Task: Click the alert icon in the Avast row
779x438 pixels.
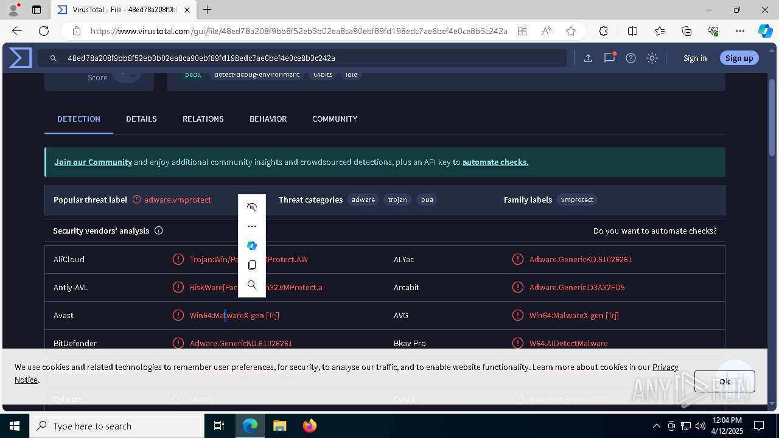Action: pyautogui.click(x=178, y=315)
